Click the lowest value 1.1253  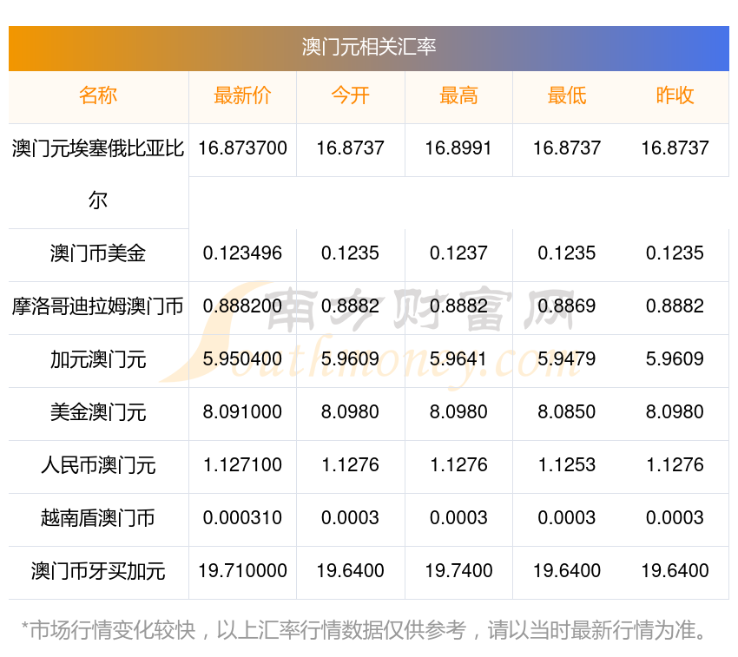pos(567,465)
